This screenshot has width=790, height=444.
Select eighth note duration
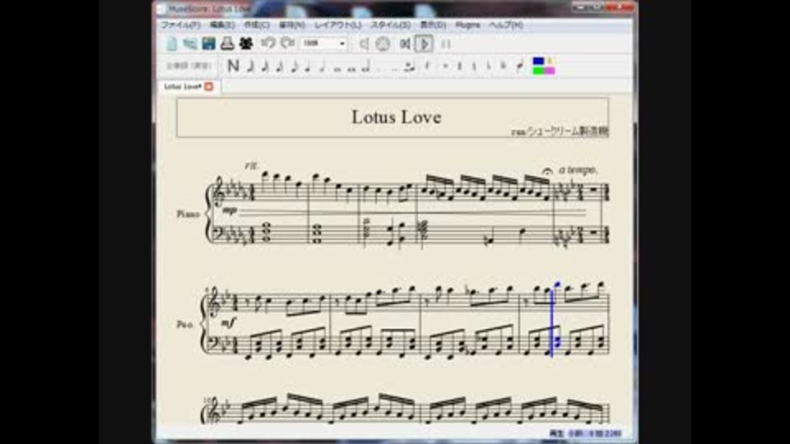[295, 66]
